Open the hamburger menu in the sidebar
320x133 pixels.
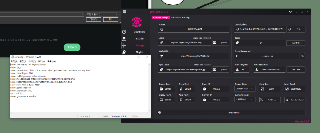point(124,12)
